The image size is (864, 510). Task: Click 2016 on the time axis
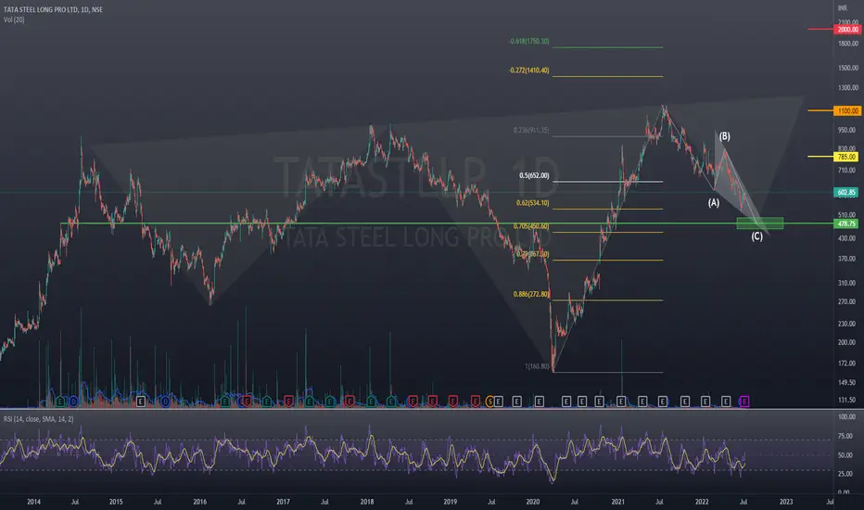(199, 502)
